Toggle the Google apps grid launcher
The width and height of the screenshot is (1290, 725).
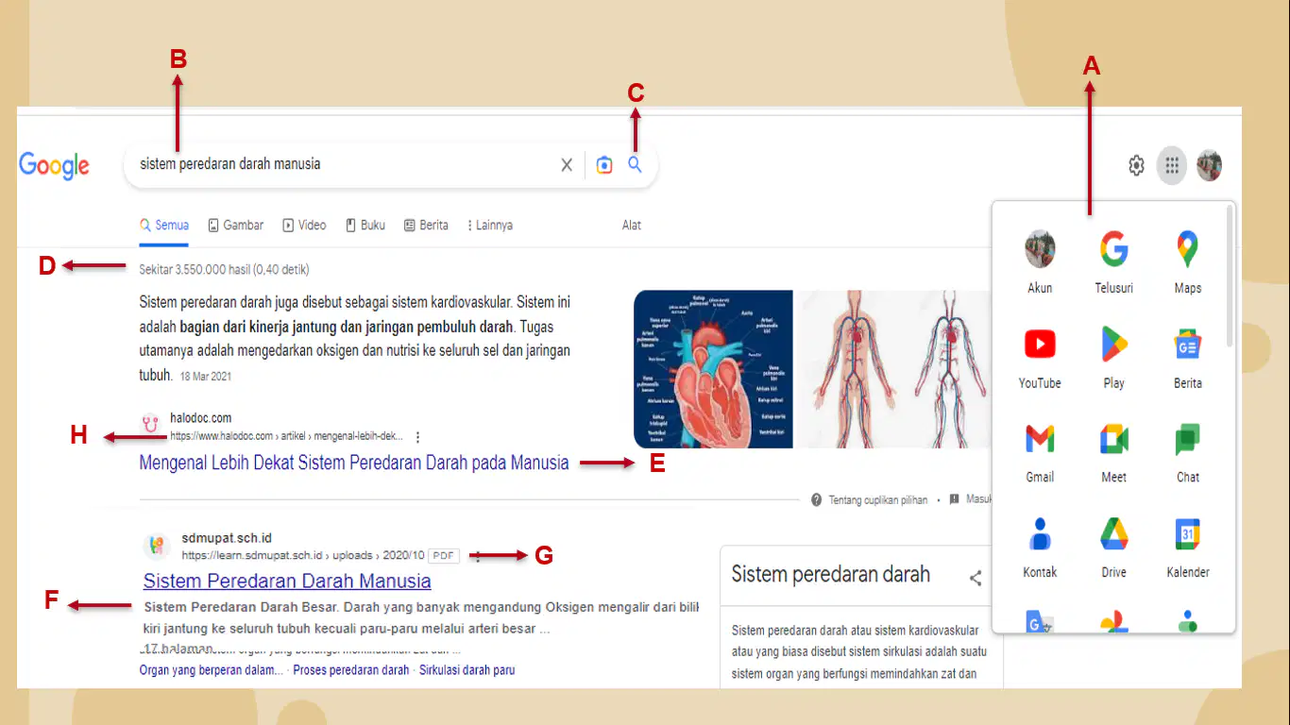pyautogui.click(x=1172, y=166)
